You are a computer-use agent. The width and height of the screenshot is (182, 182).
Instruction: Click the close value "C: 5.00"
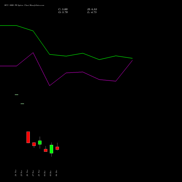63,9
